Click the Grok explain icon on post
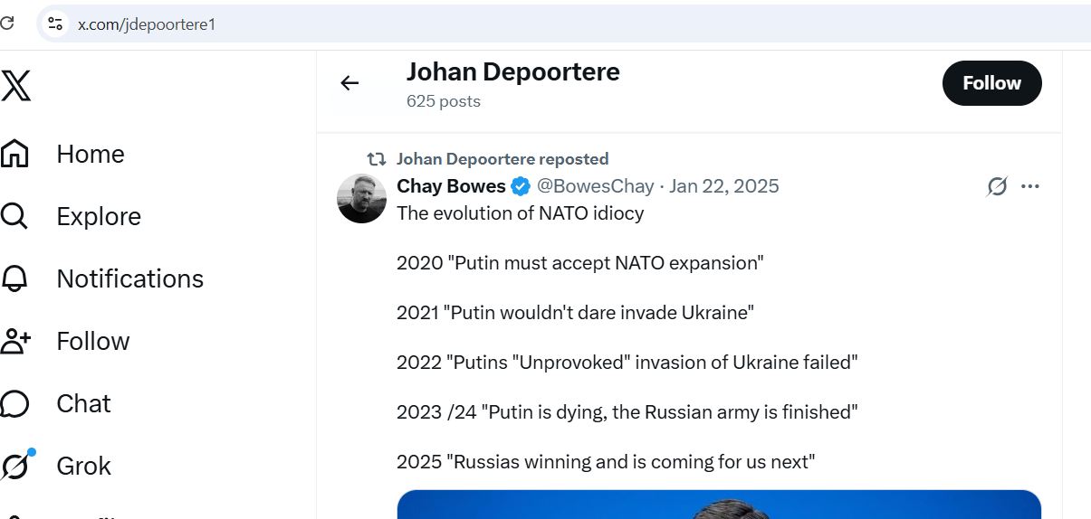This screenshot has height=519, width=1091. point(997,186)
